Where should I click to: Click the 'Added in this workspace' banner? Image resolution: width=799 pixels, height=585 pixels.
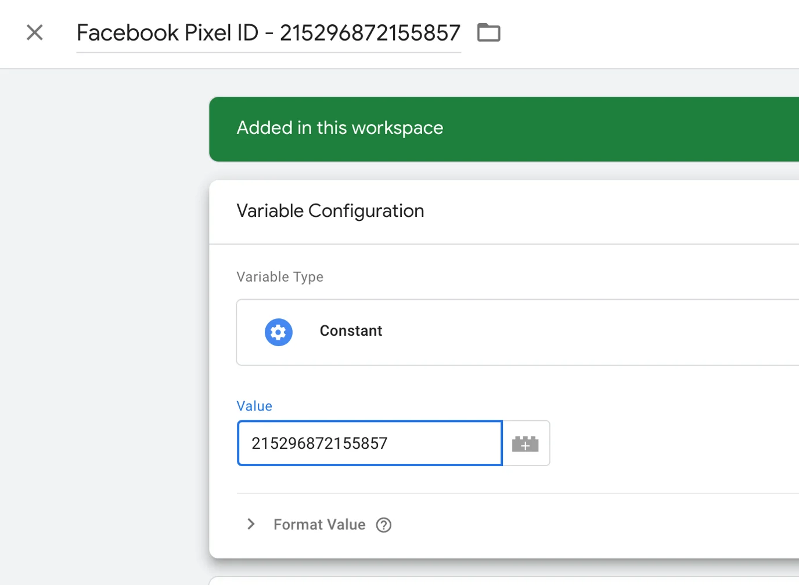pos(504,129)
